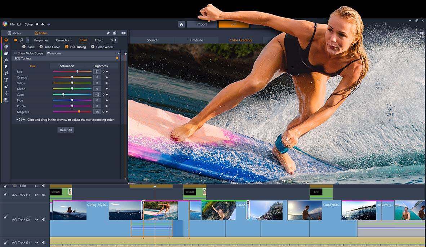Toggle visibility eye for A/V Track (3)
Viewport: 426px width, 247px height.
(36, 243)
